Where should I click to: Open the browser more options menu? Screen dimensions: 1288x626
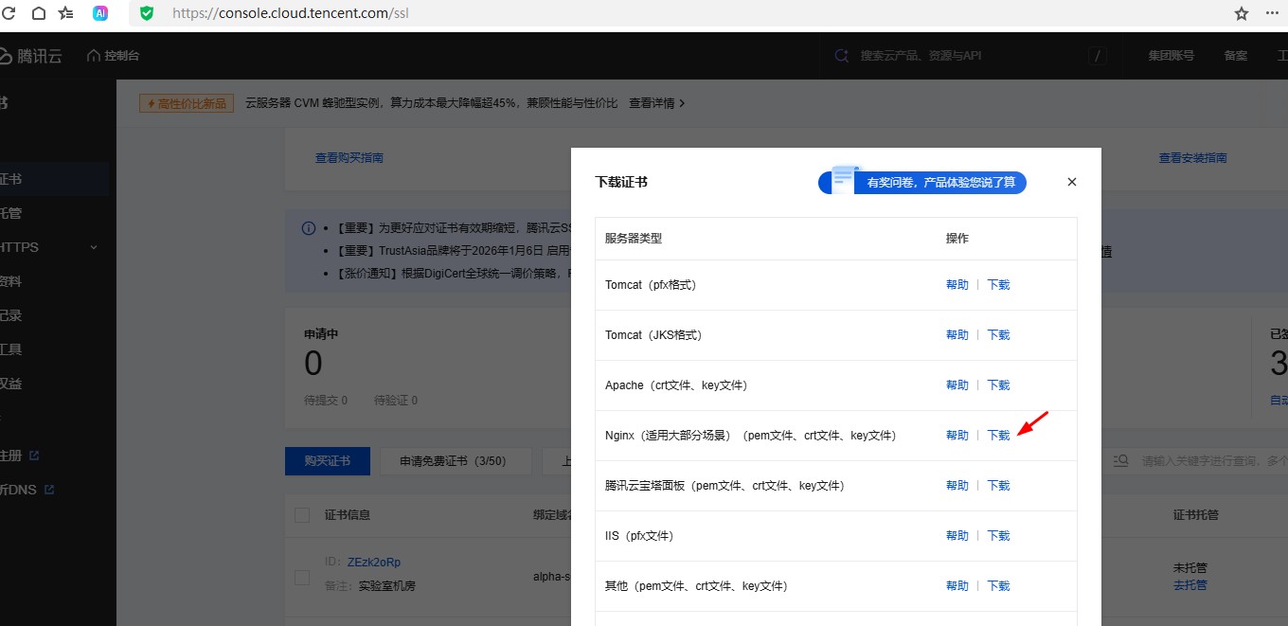(1271, 13)
